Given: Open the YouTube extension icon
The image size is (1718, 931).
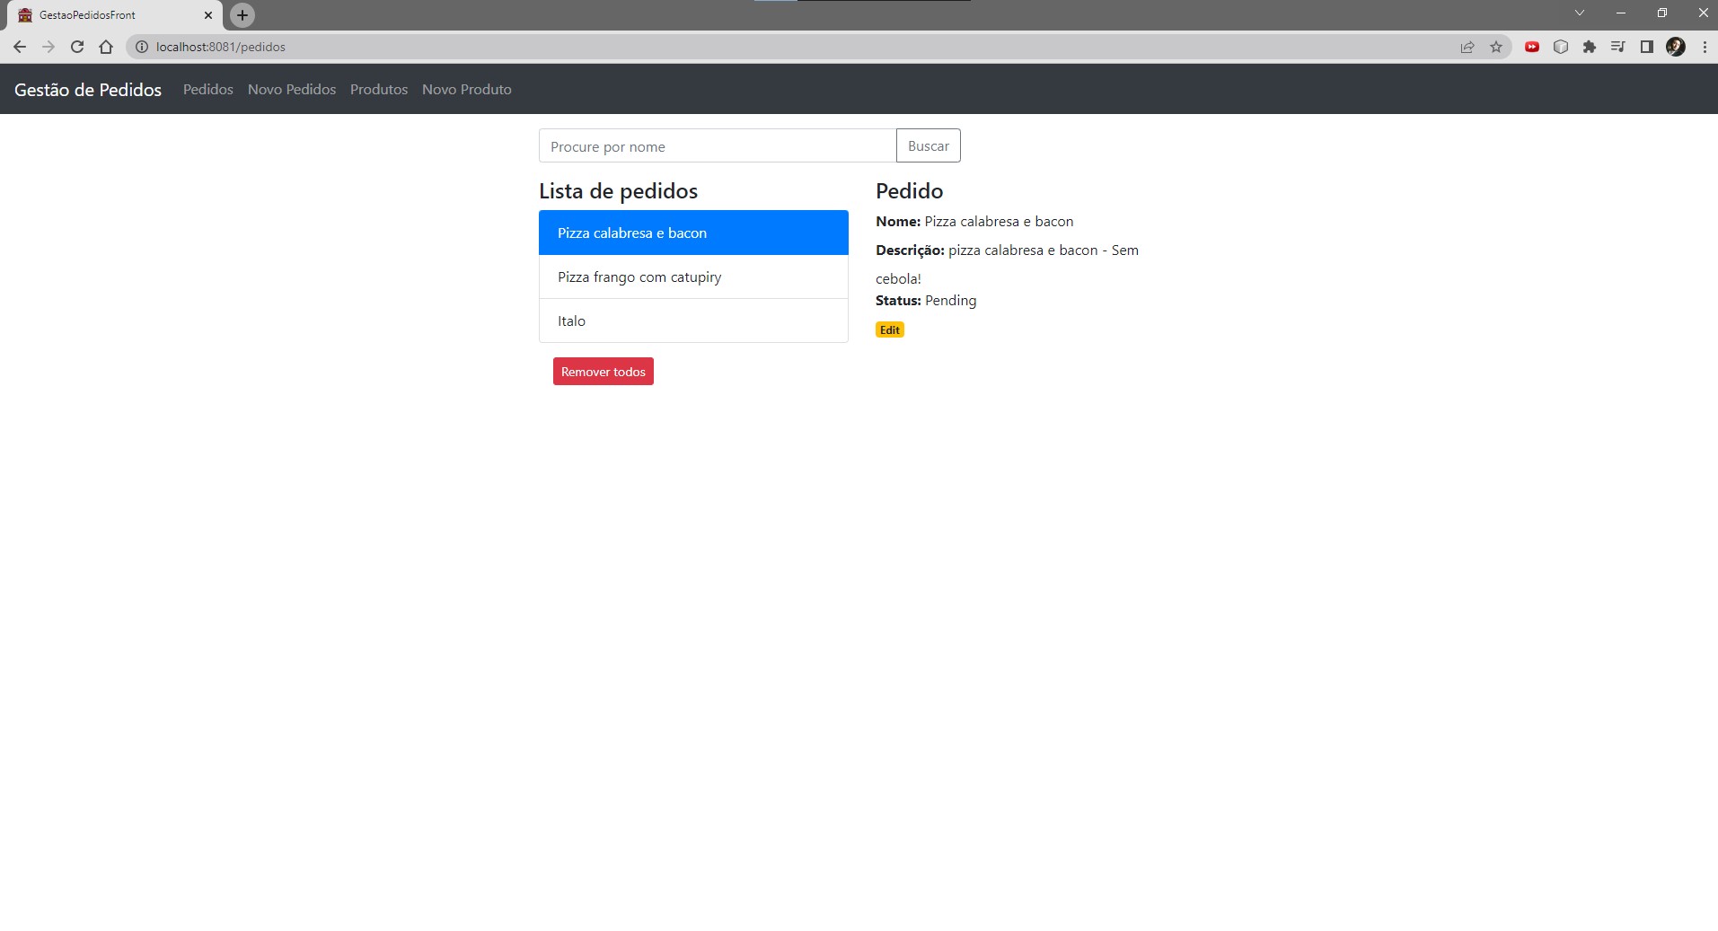Looking at the screenshot, I should click(1532, 46).
